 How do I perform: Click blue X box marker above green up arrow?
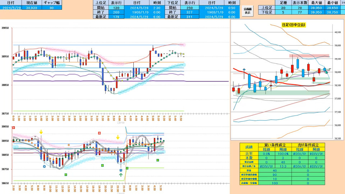[121, 170]
